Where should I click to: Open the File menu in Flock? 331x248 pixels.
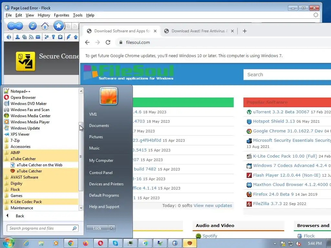click(9, 15)
